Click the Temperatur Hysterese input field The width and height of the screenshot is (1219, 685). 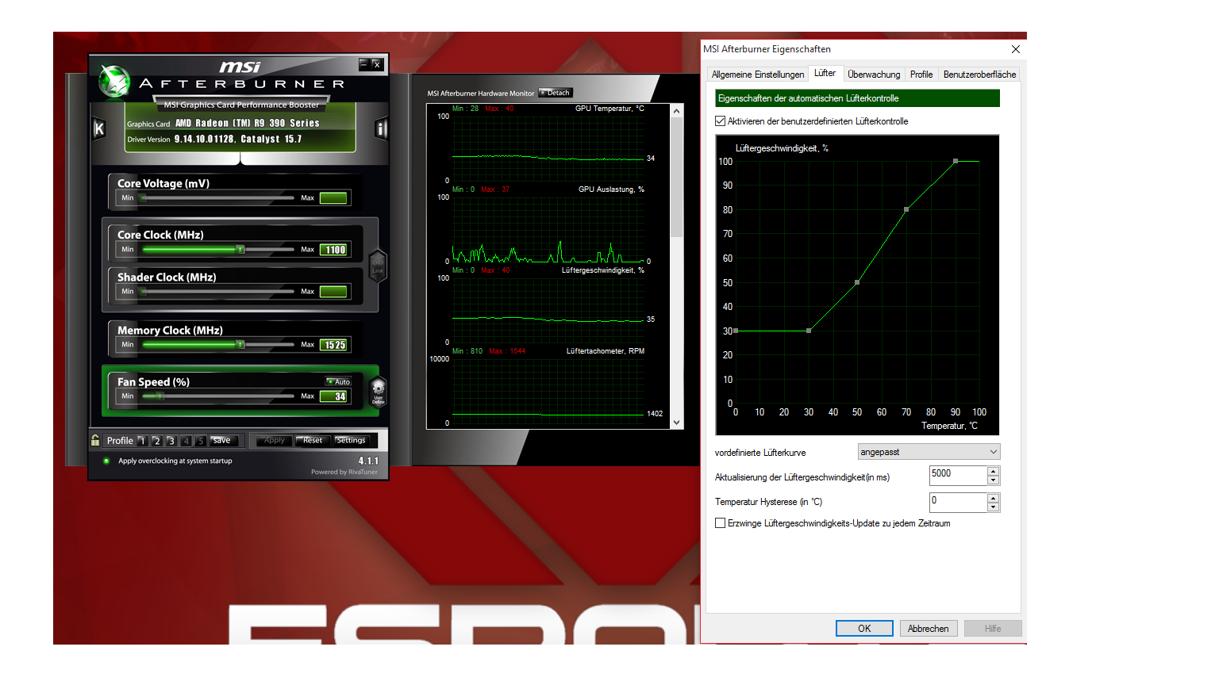coord(958,502)
